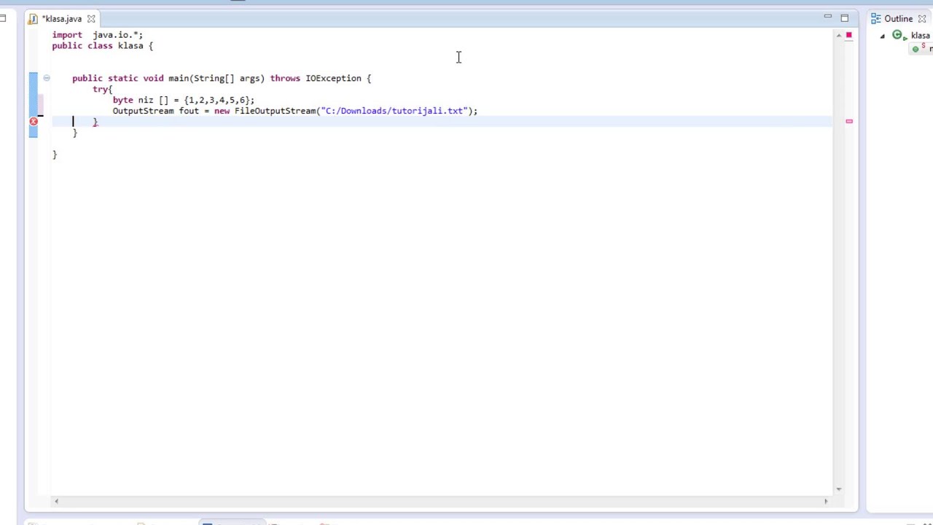Click the green class icon in Outline
The width and height of the screenshot is (933, 525).
click(897, 35)
